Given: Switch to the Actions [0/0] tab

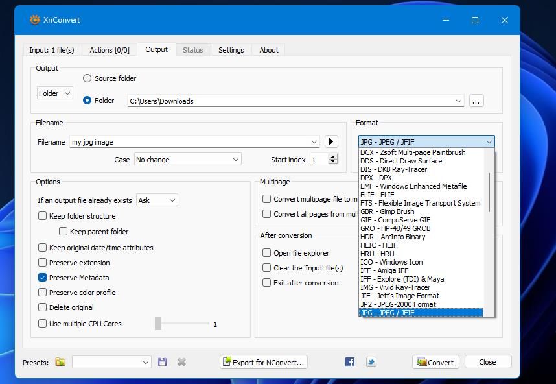Looking at the screenshot, I should click(x=110, y=50).
